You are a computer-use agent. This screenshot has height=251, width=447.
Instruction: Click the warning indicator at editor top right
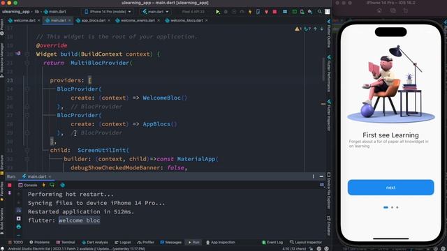[x=298, y=29]
